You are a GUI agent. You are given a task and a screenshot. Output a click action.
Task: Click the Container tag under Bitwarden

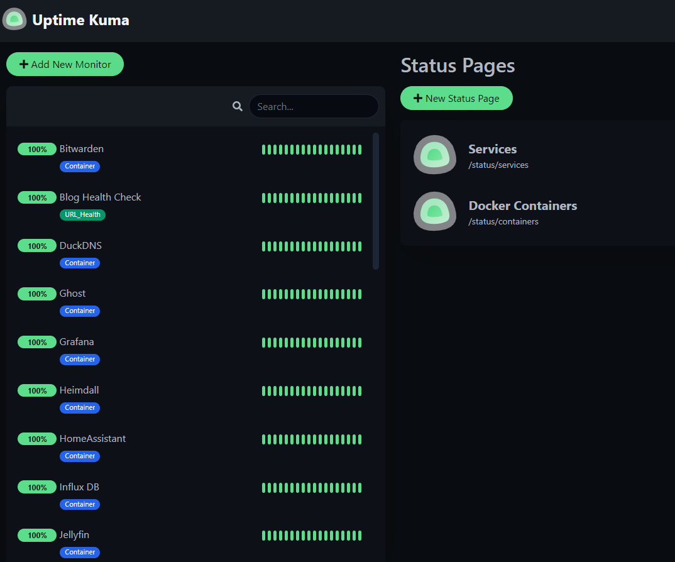80,166
